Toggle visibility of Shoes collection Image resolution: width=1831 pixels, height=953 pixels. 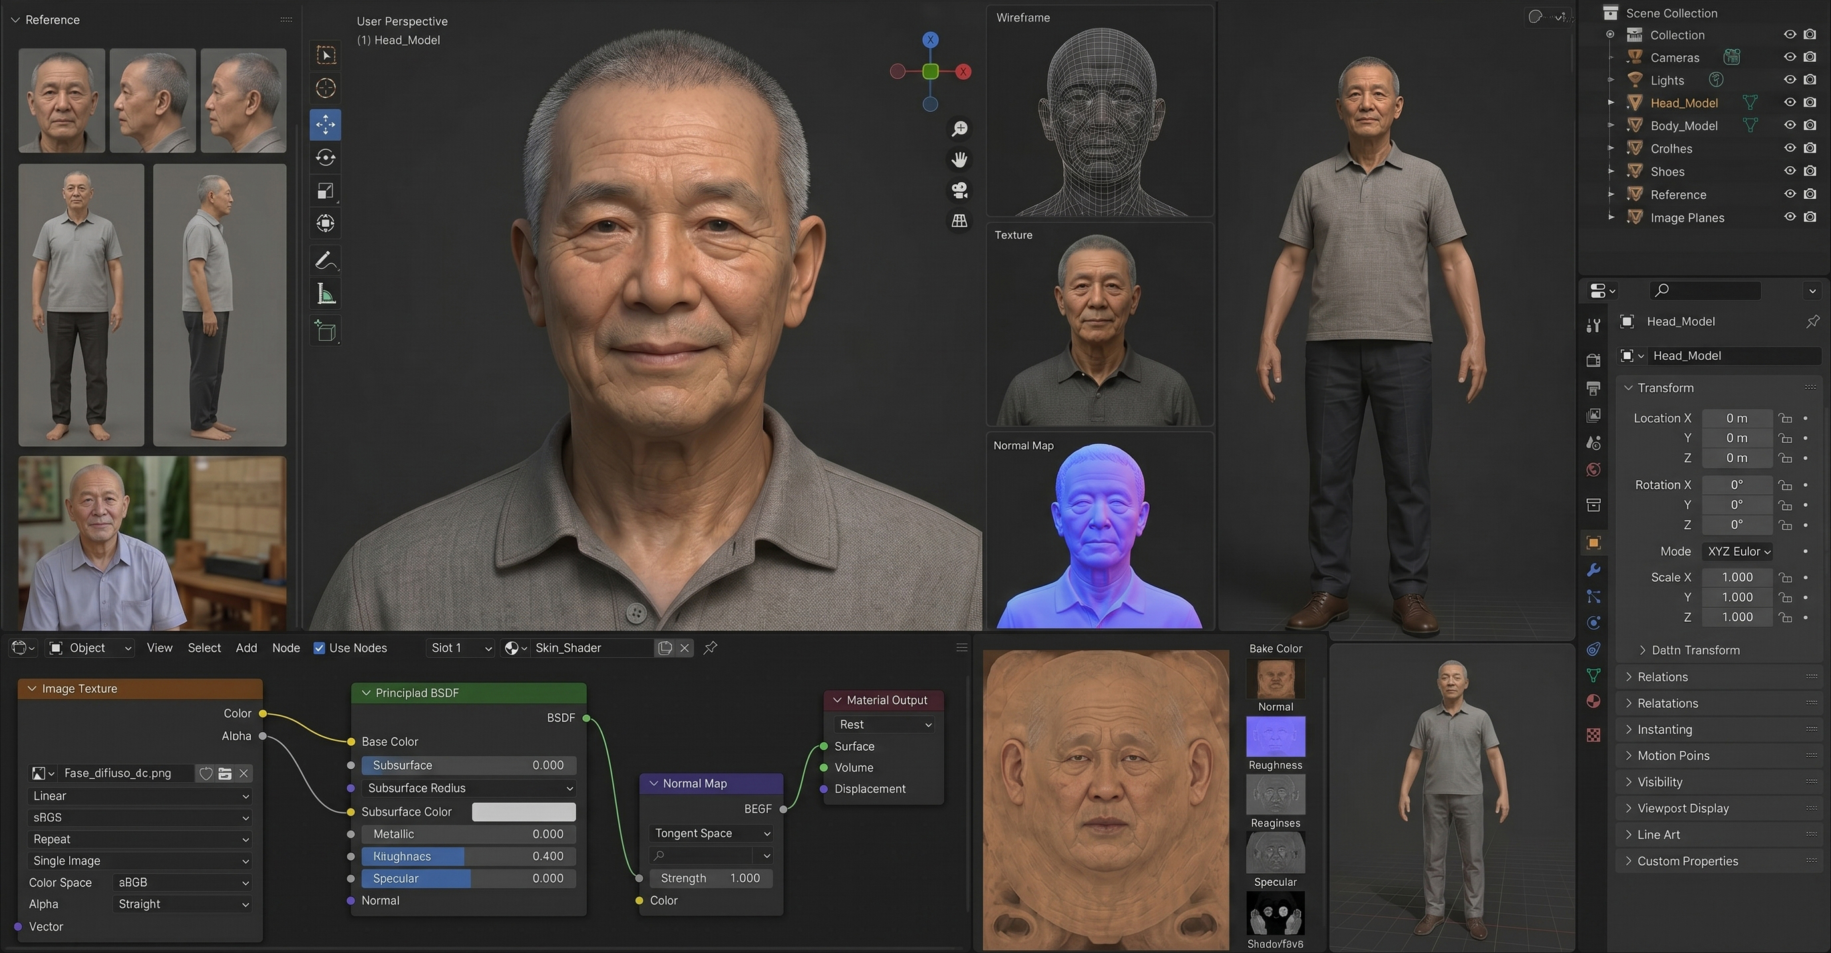pos(1790,172)
